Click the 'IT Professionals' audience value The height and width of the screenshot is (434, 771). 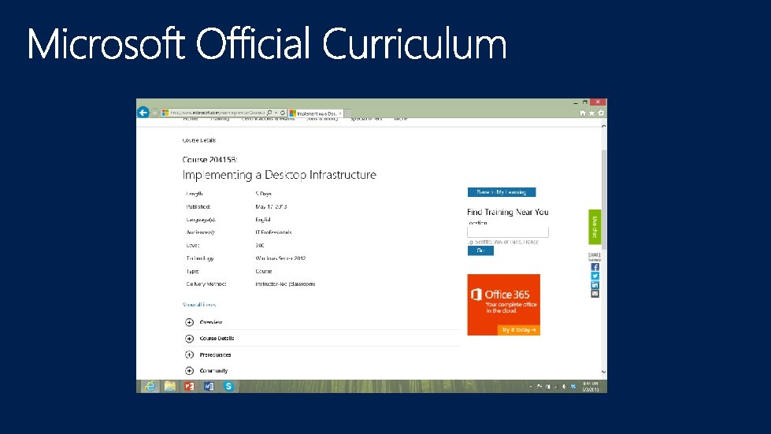[x=273, y=232]
